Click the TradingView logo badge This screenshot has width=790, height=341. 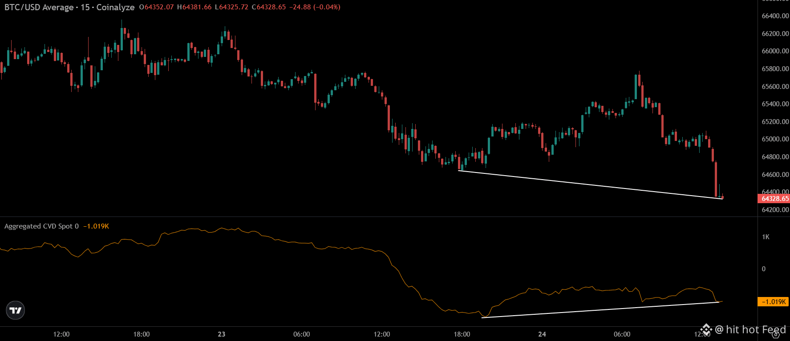[x=16, y=310]
